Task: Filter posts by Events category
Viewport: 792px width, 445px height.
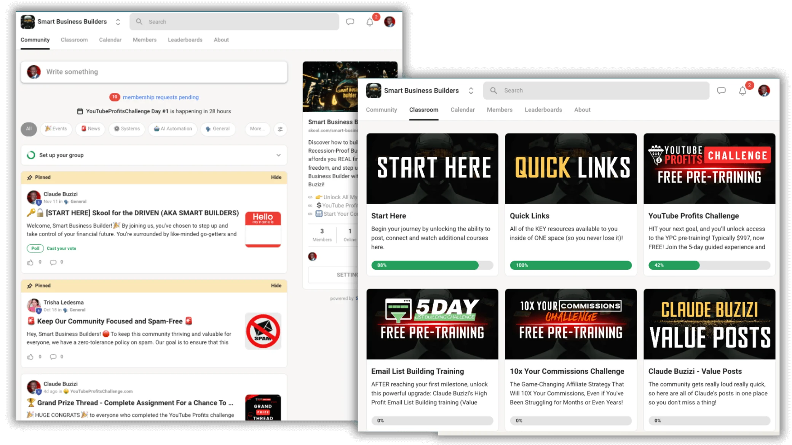Action: coord(56,129)
